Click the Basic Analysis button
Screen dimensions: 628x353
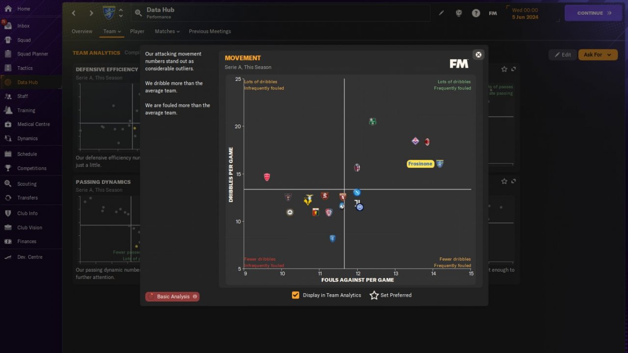point(172,297)
